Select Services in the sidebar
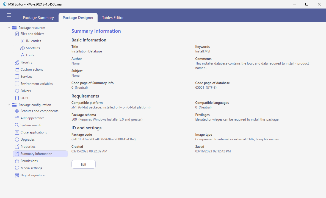326x198 pixels. click(x=26, y=77)
